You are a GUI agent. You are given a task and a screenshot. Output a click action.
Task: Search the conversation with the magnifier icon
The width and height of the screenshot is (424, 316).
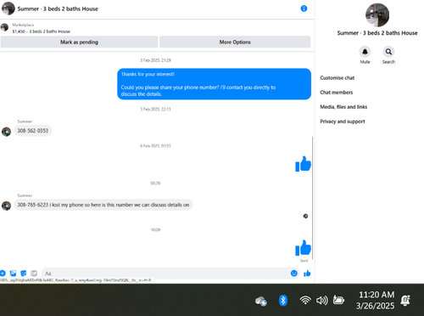click(388, 52)
